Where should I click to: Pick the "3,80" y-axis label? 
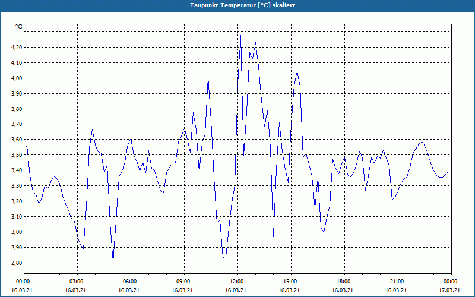click(17, 109)
